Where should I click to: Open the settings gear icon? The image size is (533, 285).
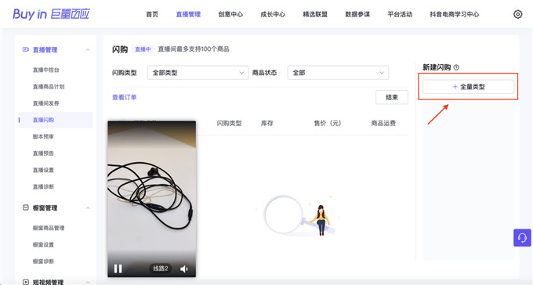517,14
